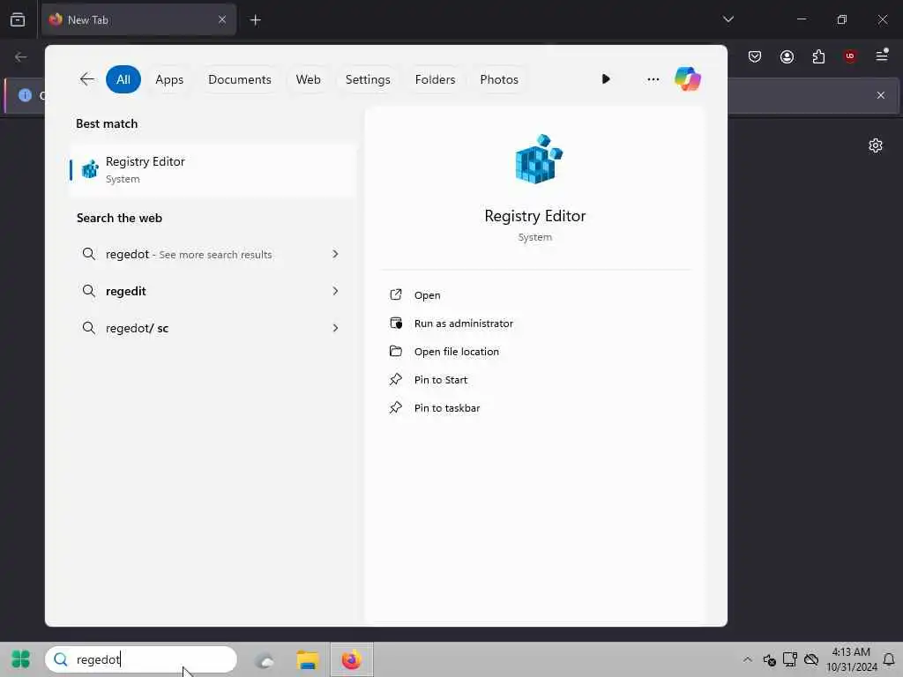
Task: Dismiss the Firefox notification bar
Action: [x=881, y=95]
